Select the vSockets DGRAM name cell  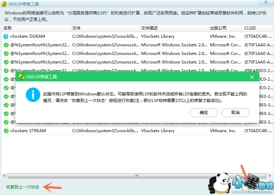click(x=28, y=36)
